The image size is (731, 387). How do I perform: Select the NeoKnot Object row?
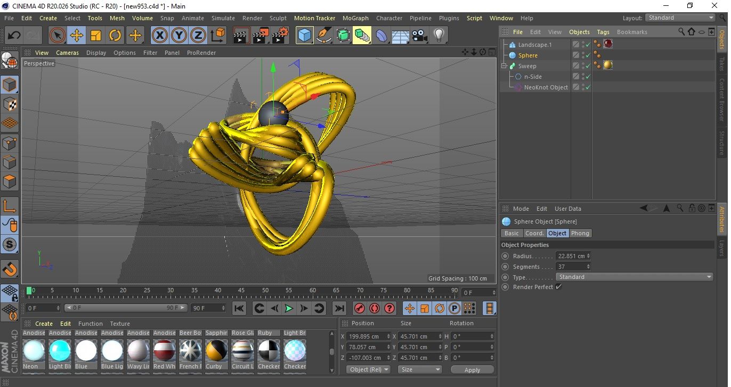[x=546, y=87]
